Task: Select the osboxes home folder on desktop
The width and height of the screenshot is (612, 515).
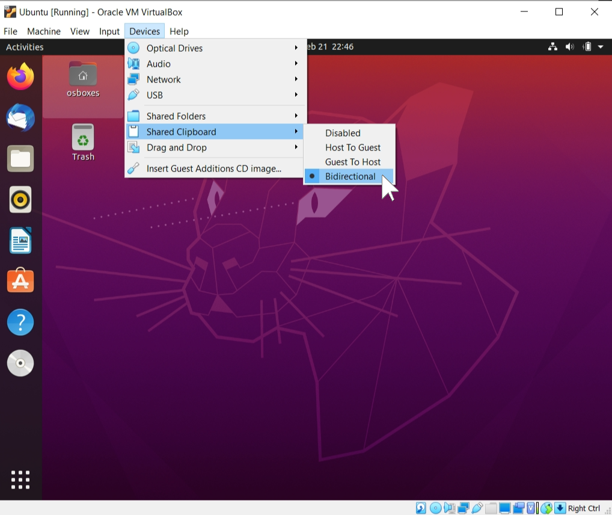Action: coord(83,79)
